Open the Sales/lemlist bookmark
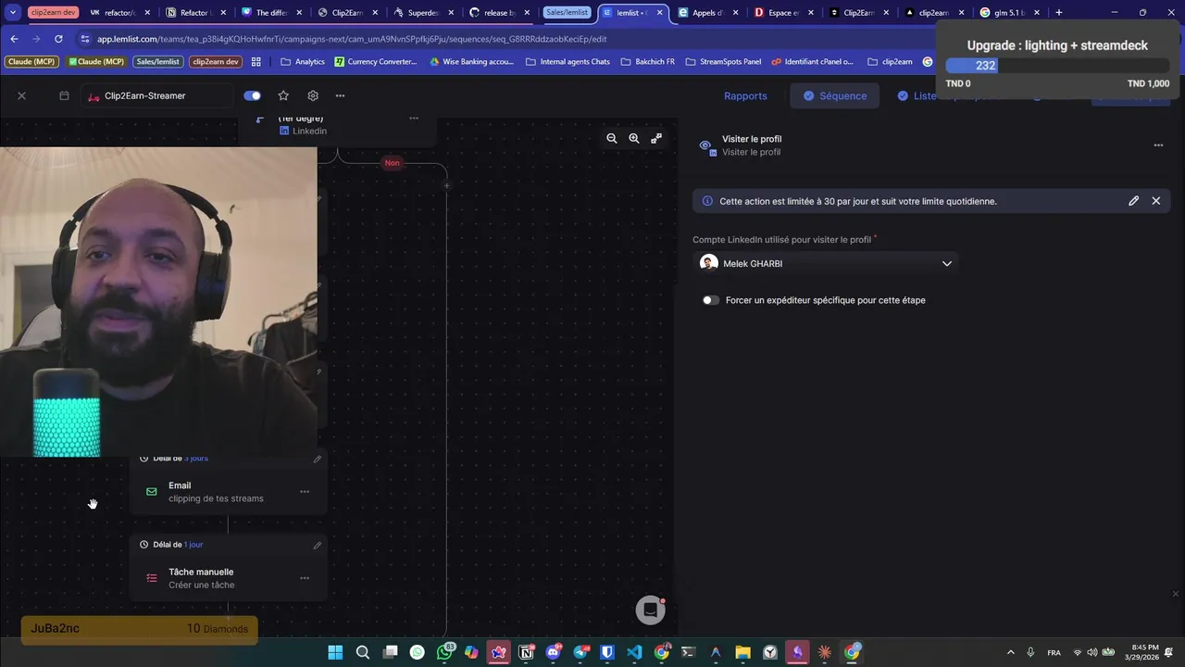 point(158,61)
